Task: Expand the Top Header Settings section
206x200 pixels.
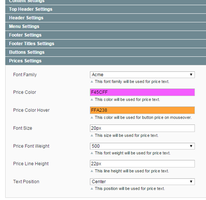Action: (x=106, y=9)
